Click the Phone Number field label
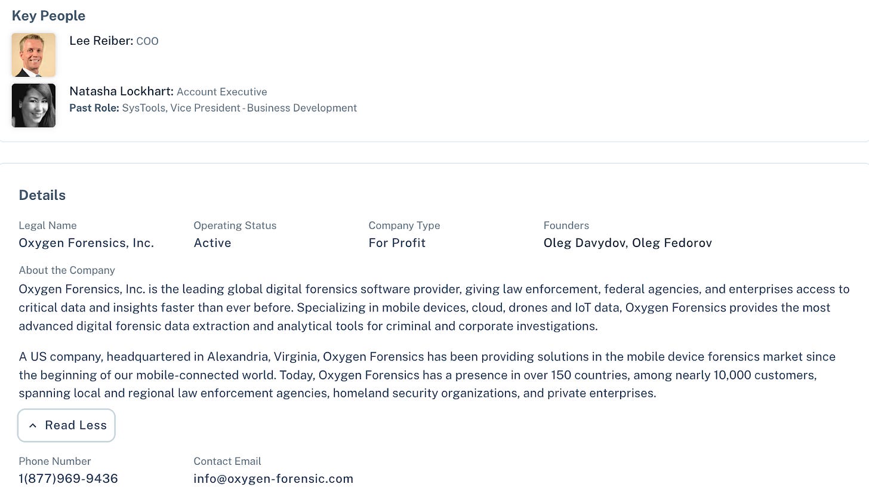 pos(55,461)
